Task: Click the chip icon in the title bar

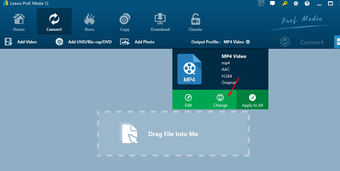Action: [x=261, y=3]
